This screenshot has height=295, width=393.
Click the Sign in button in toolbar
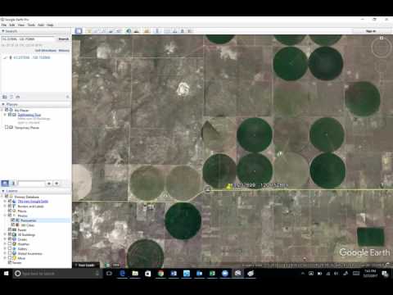371,31
